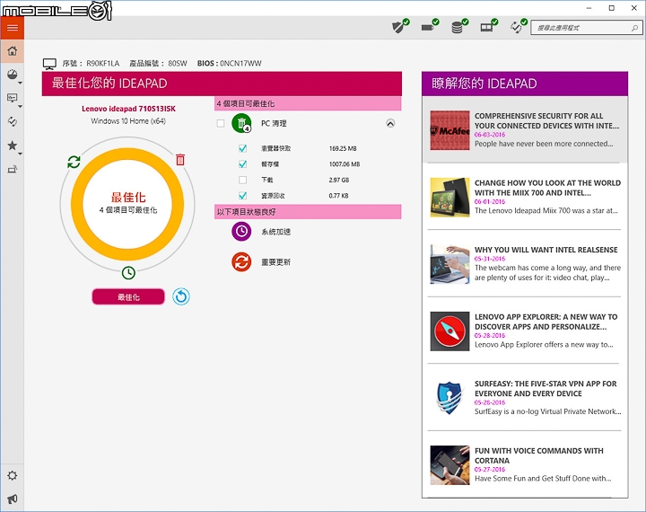Image resolution: width=646 pixels, height=512 pixels.
Task: Open the hardware connection sidebar icon
Action: (13, 169)
